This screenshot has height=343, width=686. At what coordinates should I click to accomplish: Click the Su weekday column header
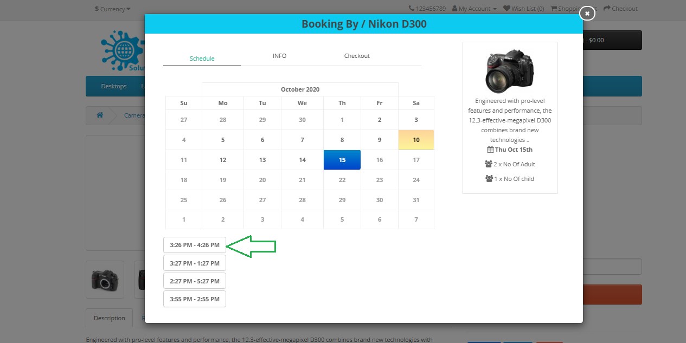[184, 103]
